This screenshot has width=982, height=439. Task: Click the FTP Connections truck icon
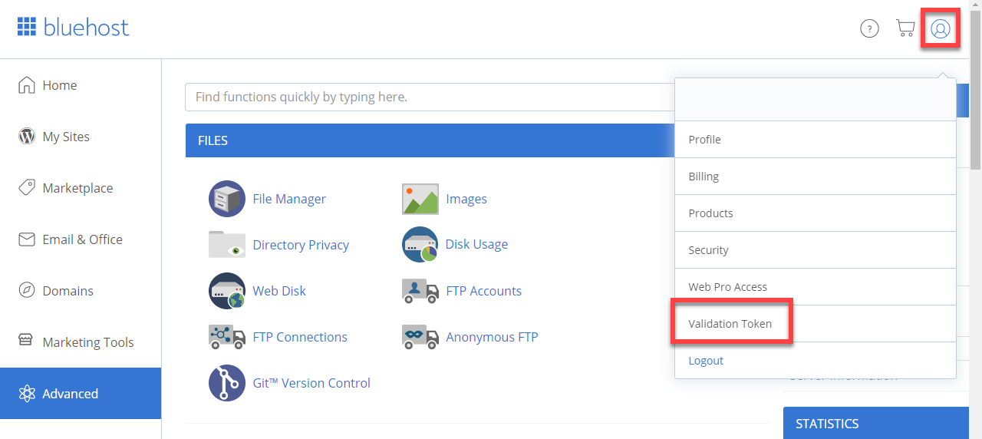tap(227, 336)
